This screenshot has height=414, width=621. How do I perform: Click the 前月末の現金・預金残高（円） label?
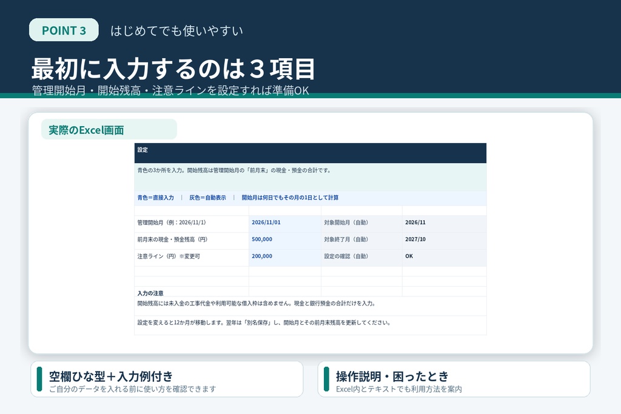pyautogui.click(x=172, y=239)
